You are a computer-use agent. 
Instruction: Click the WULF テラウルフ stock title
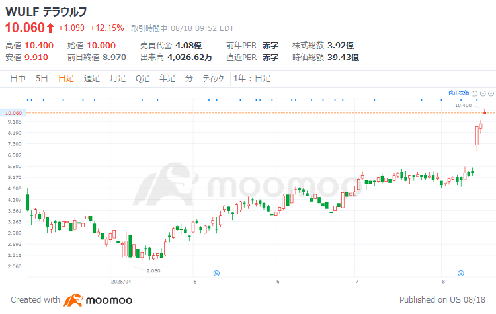[x=46, y=12]
